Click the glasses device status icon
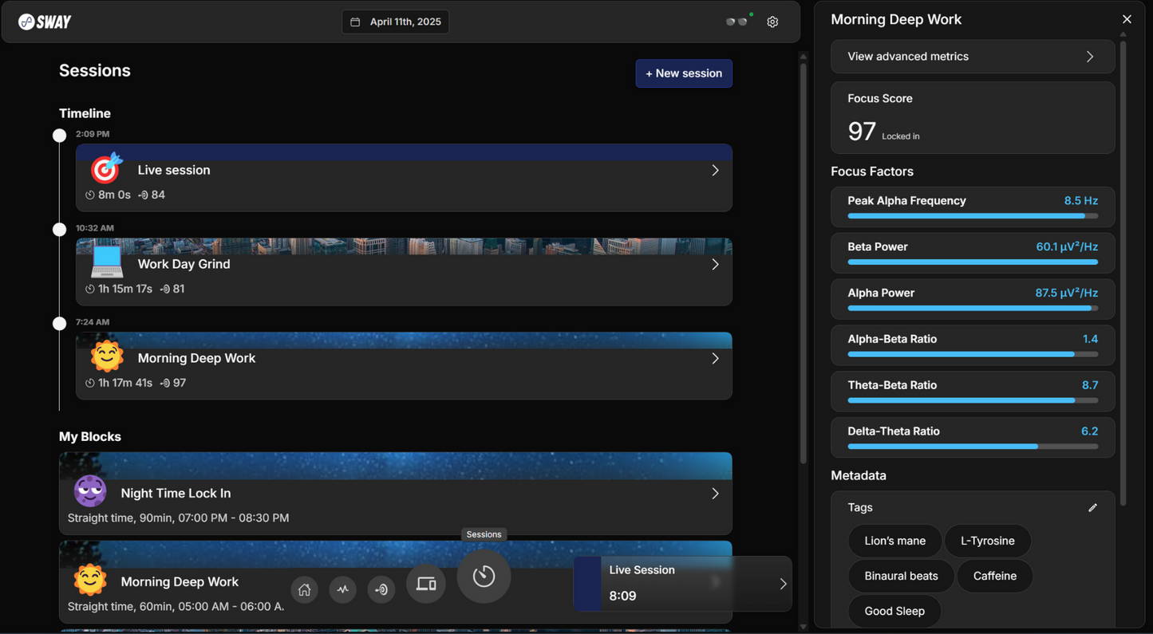 736,22
